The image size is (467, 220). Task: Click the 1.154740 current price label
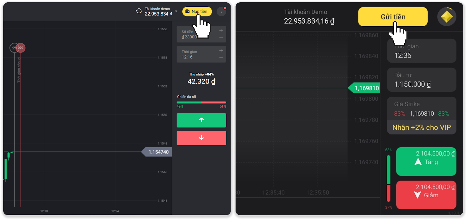[x=158, y=152]
